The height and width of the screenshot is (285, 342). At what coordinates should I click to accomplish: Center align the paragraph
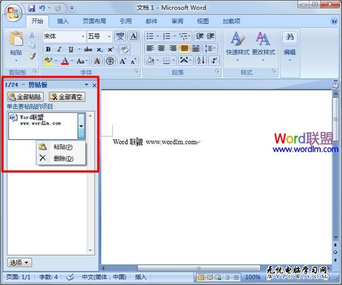(161, 48)
